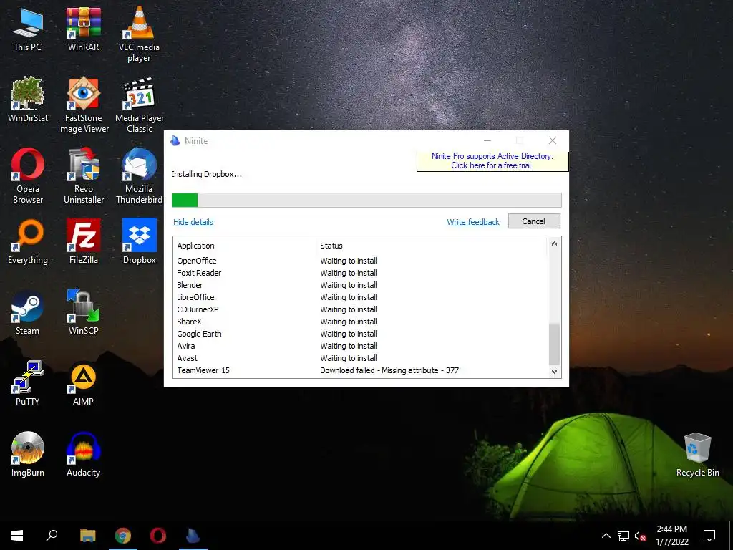Screen dimensions: 733x550
Task: Launch WinRAR from the desktop
Action: tap(83, 29)
